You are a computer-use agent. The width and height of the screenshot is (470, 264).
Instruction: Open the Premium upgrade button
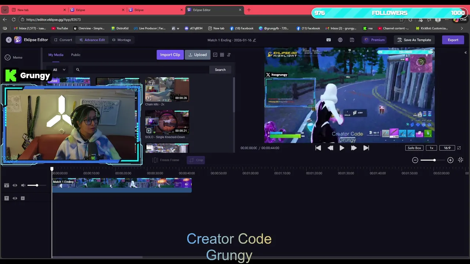click(375, 40)
